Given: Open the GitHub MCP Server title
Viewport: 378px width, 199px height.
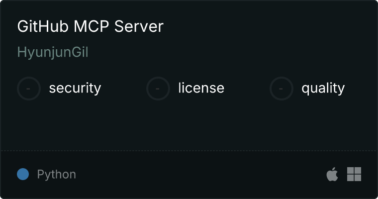Looking at the screenshot, I should [91, 26].
